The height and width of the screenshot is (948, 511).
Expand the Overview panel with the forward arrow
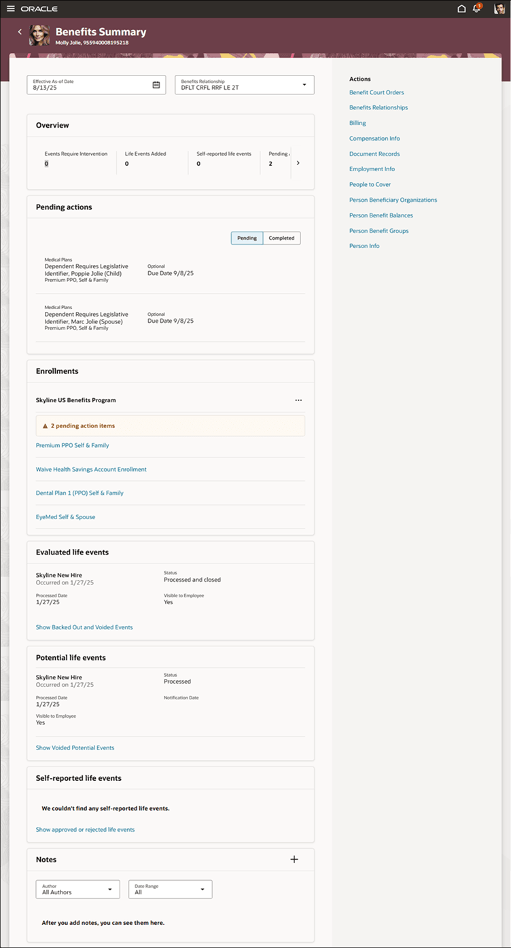(x=298, y=162)
